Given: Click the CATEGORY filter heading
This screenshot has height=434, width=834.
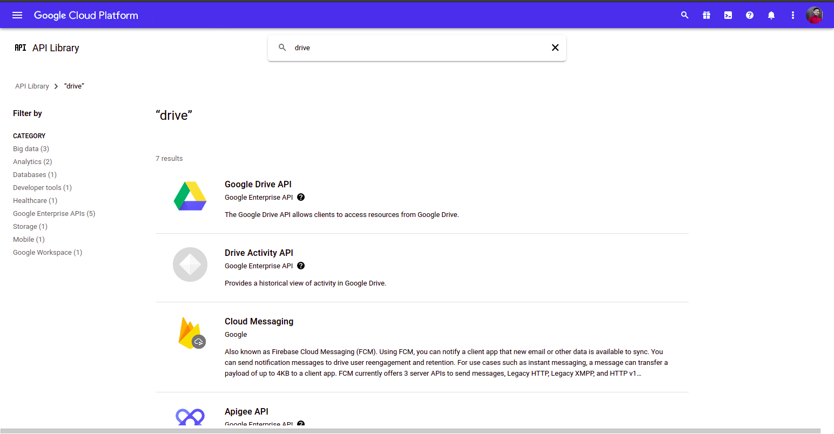Looking at the screenshot, I should 29,135.
